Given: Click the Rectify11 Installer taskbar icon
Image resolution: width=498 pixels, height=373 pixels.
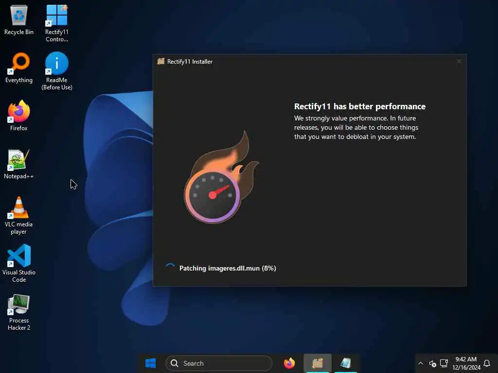Looking at the screenshot, I should click(318, 363).
